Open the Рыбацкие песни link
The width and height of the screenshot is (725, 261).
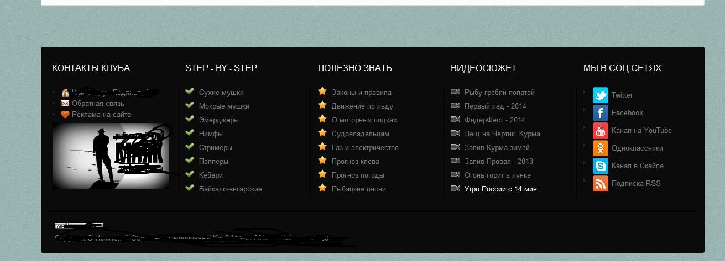click(359, 189)
